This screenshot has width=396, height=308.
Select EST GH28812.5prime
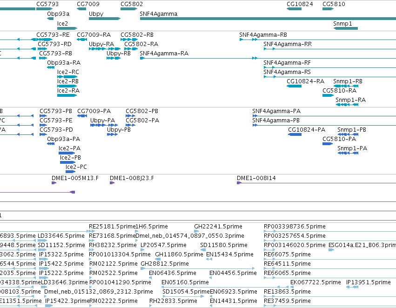(x=165, y=264)
